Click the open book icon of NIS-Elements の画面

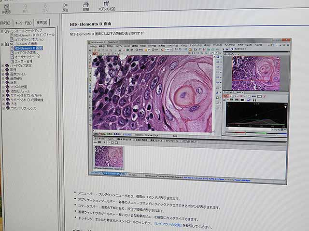coord(7,44)
